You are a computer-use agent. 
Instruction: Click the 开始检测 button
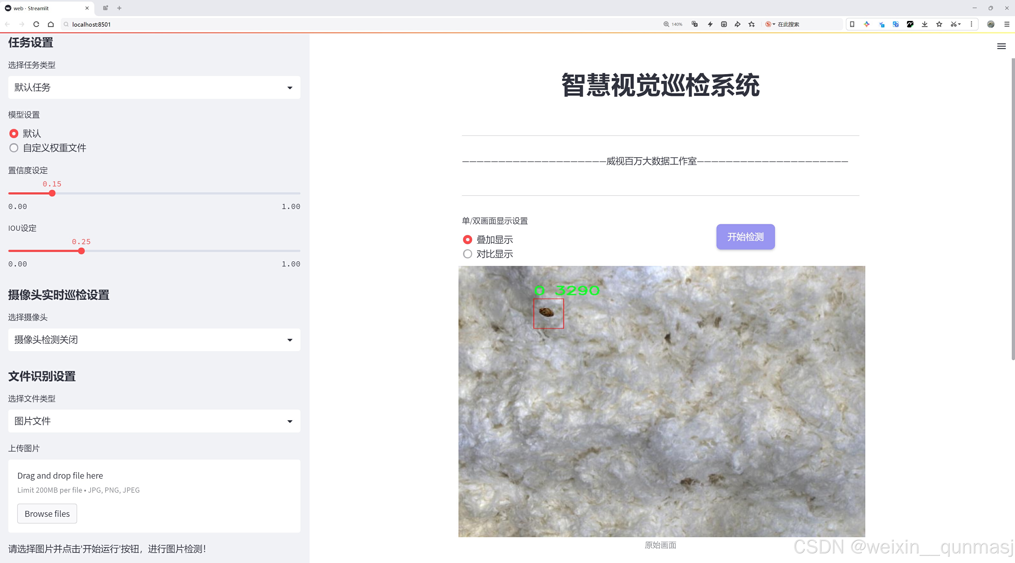(x=745, y=237)
